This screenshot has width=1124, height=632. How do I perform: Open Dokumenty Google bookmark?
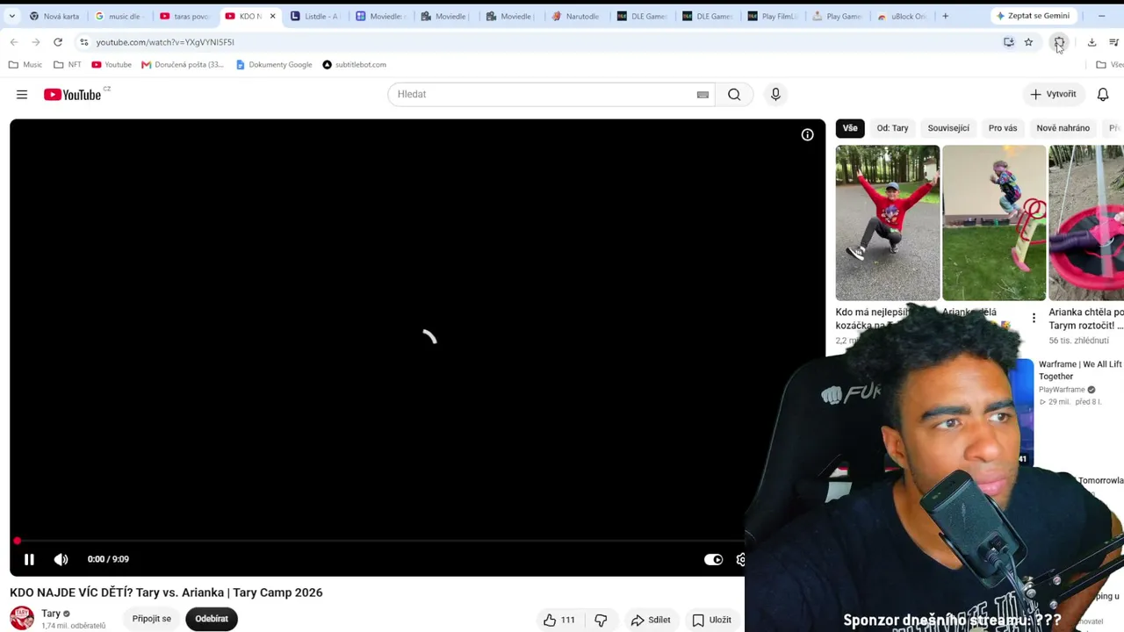(x=274, y=65)
